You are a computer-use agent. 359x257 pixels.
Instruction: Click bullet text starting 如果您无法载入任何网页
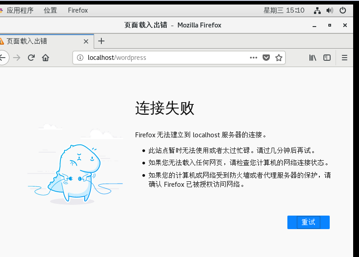[239, 163]
